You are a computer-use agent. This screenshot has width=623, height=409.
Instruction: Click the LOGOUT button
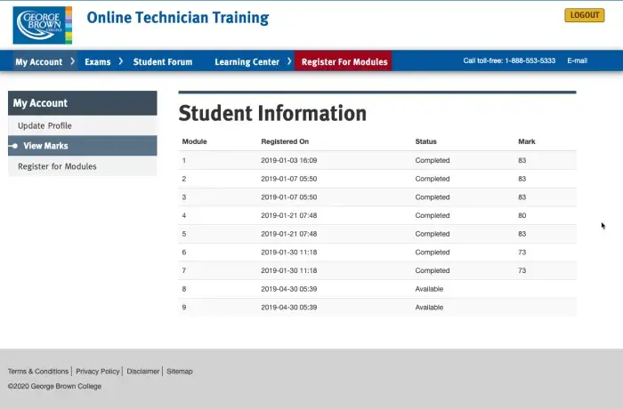point(585,15)
